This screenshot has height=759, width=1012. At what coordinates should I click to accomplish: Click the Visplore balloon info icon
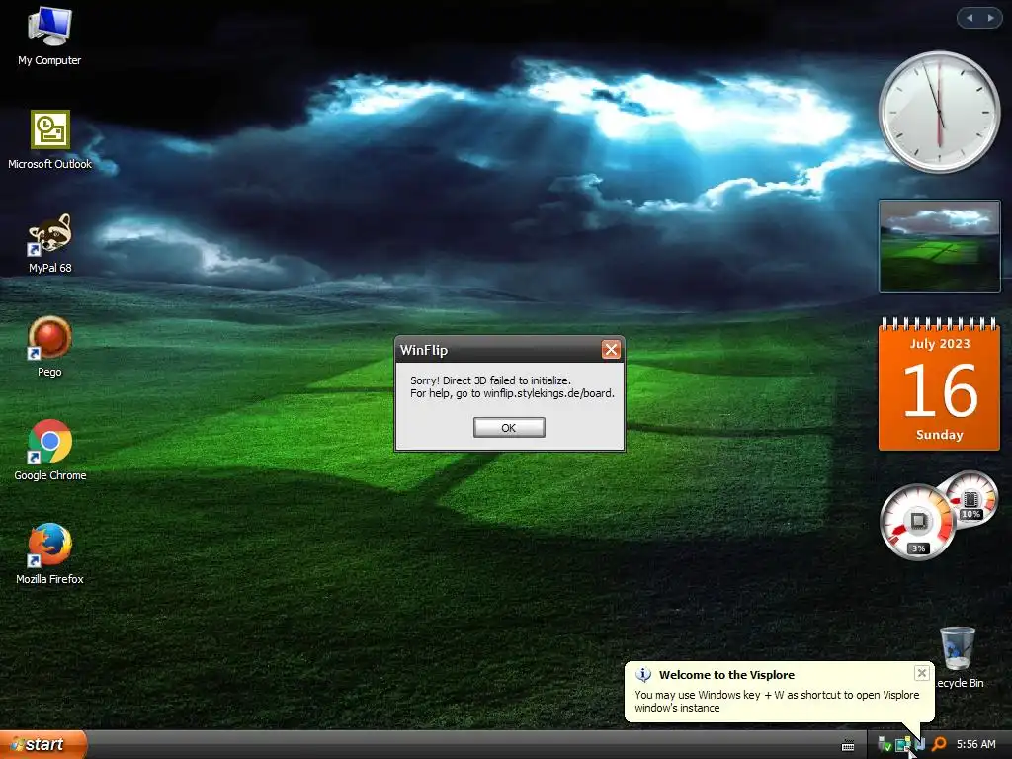tap(643, 675)
